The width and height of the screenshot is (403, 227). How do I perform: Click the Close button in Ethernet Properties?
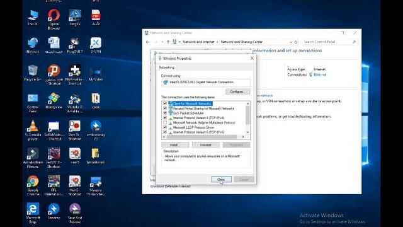pyautogui.click(x=221, y=179)
